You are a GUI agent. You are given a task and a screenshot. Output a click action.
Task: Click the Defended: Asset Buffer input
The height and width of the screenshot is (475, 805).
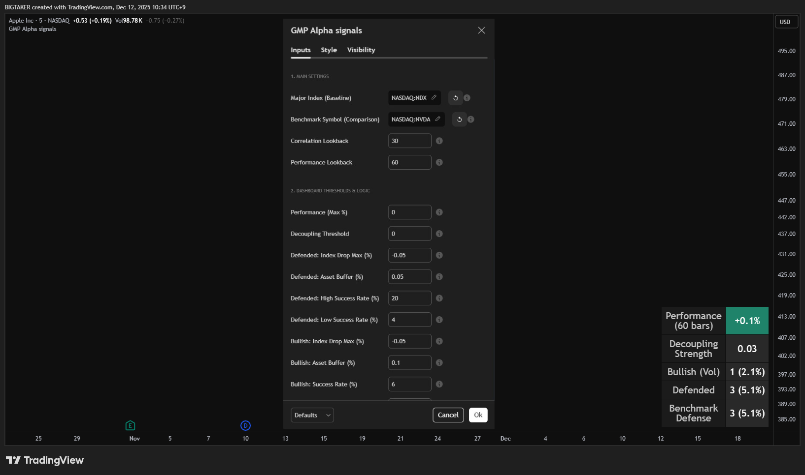click(x=410, y=277)
